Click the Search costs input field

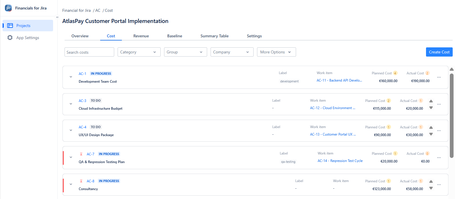(x=89, y=52)
